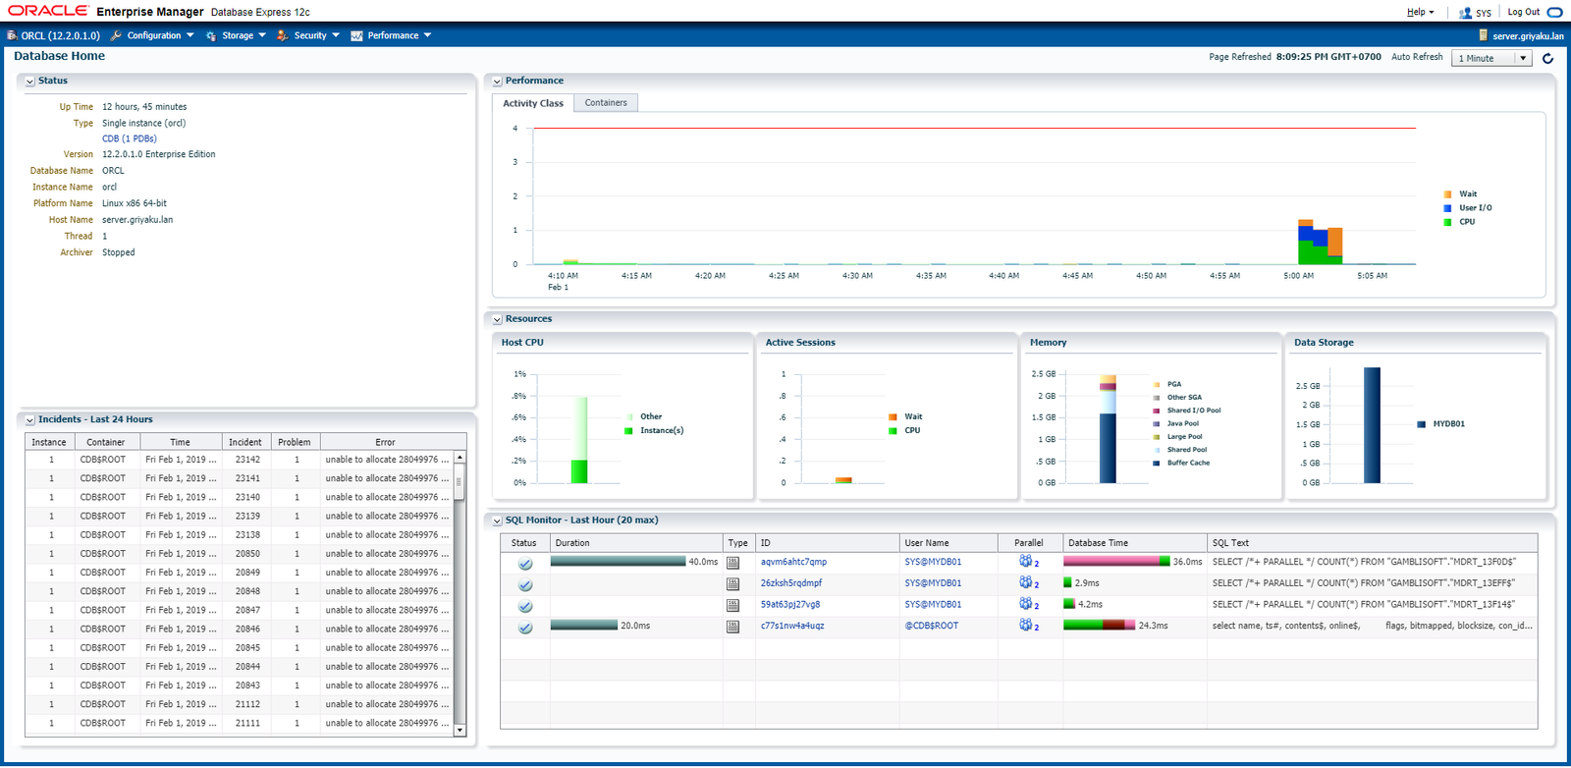Open the Performance menu
The width and height of the screenshot is (1571, 768).
click(x=399, y=35)
